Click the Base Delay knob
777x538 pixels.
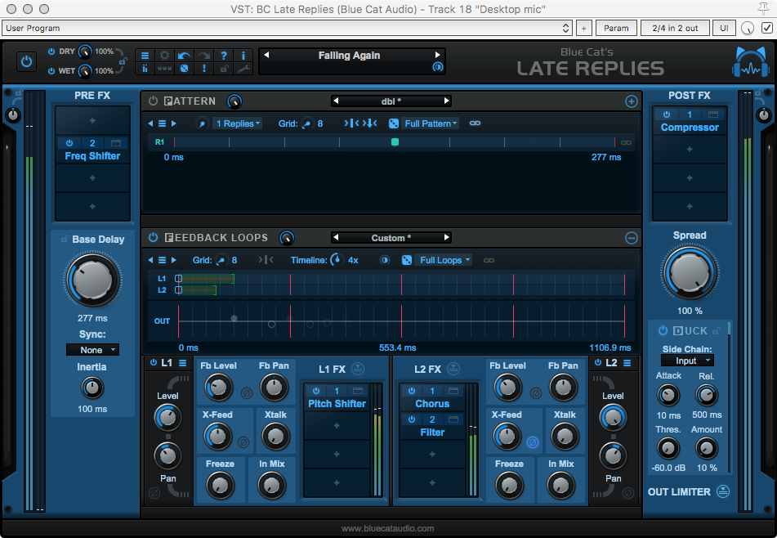[92, 280]
